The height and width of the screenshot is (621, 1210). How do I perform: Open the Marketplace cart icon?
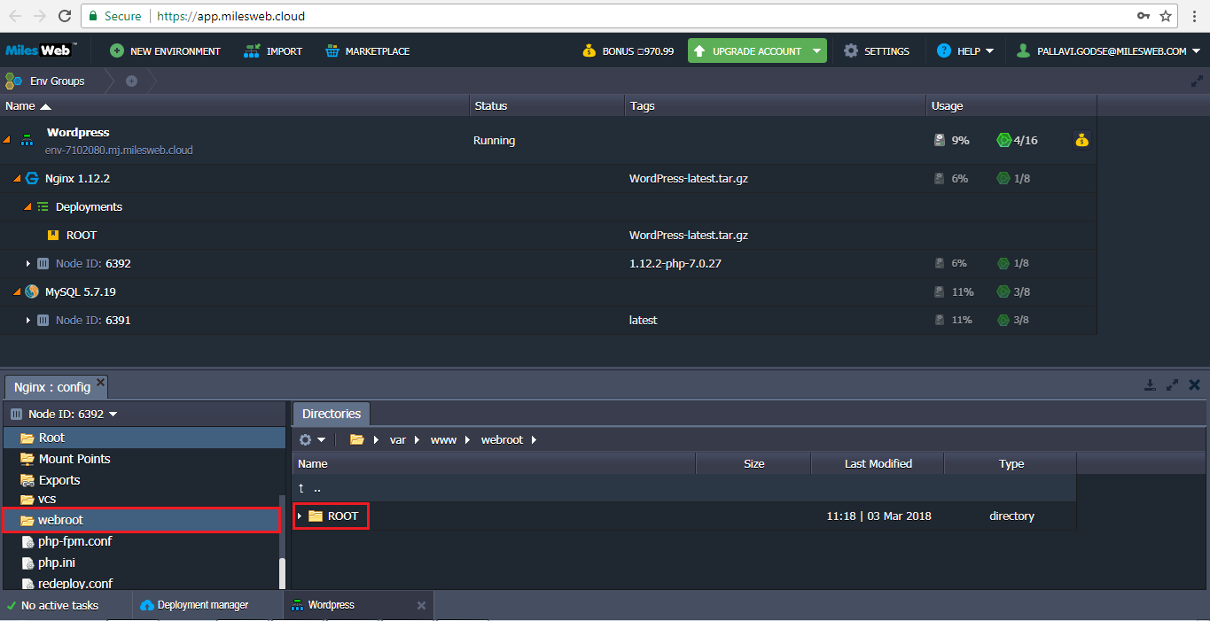(332, 51)
